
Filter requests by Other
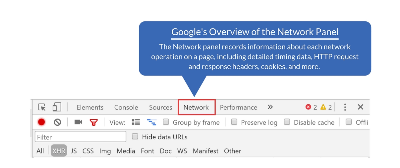point(233,151)
